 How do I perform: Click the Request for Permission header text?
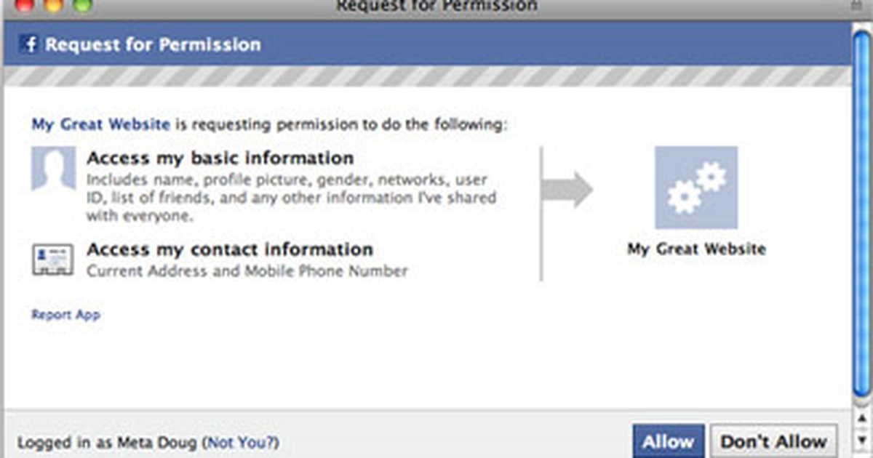pyautogui.click(x=153, y=44)
